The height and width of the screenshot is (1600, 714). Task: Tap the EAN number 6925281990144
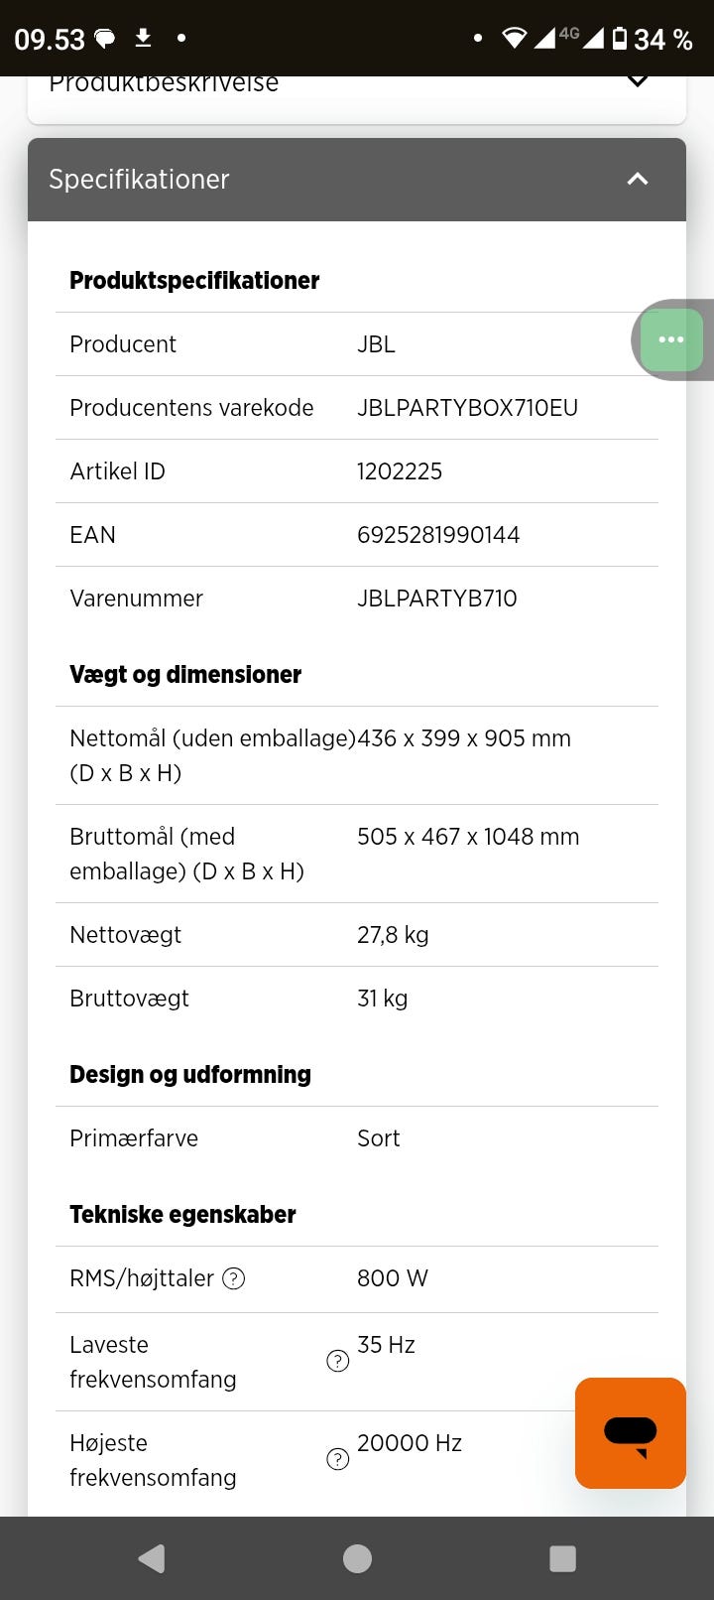[438, 535]
